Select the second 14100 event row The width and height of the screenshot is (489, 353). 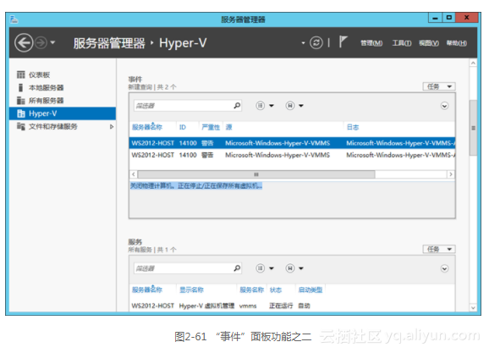292,155
